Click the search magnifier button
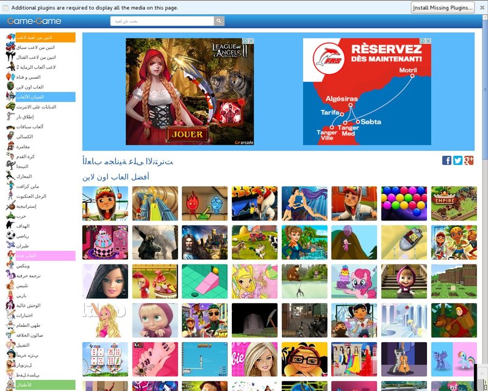The height and width of the screenshot is (391, 488). pyautogui.click(x=219, y=21)
